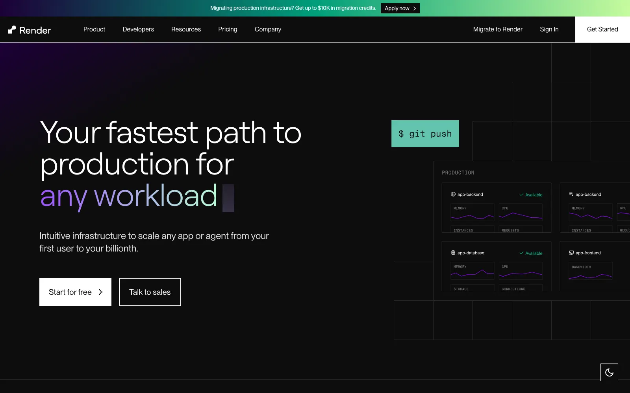630x393 pixels.
Task: Click the app-database CPU chart
Action: point(521,271)
